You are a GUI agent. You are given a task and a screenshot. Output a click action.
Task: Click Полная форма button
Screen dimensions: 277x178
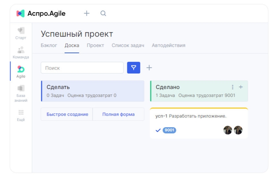pos(118,114)
